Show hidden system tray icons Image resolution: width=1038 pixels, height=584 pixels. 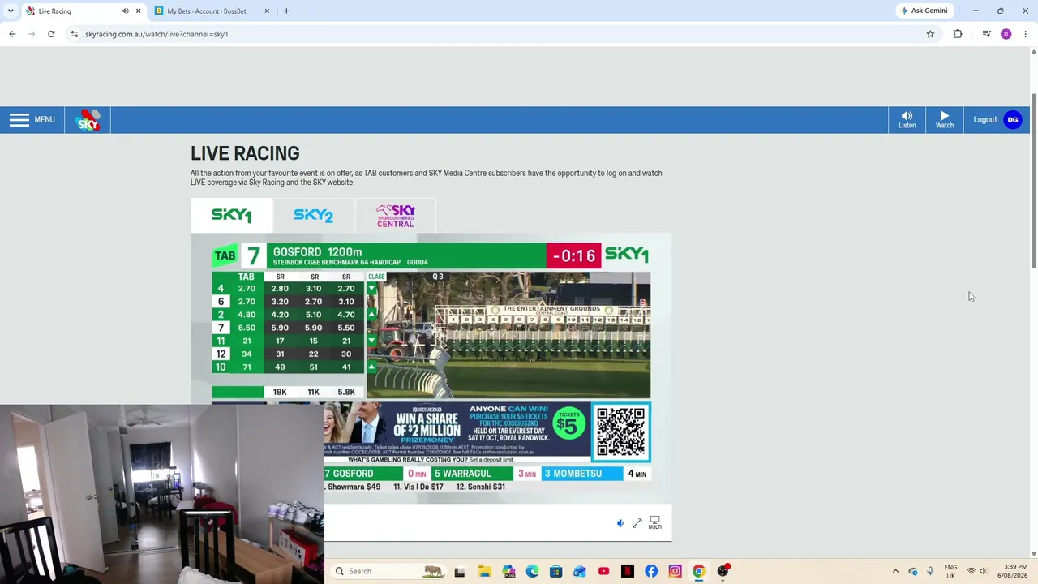click(x=895, y=571)
